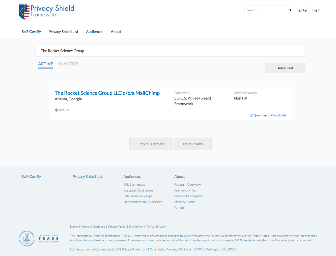Open News & Events link
The height and width of the screenshot is (256, 336).
[x=185, y=202]
